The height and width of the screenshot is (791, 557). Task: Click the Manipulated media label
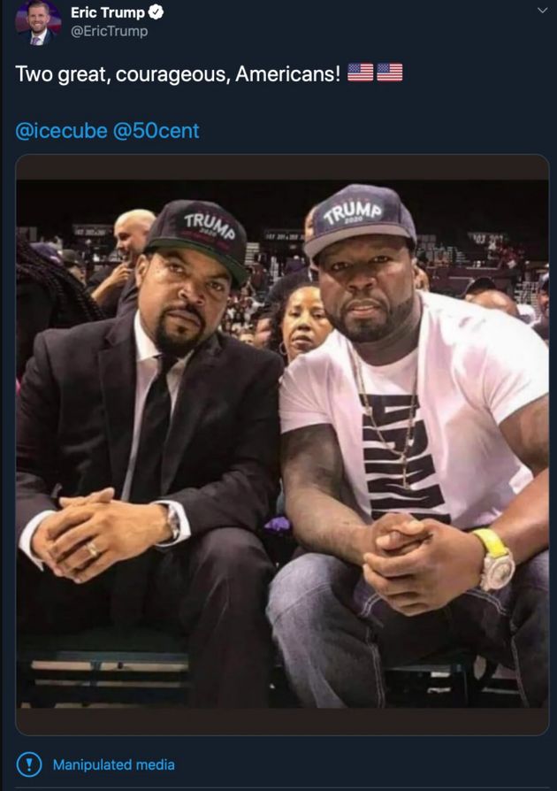114,764
